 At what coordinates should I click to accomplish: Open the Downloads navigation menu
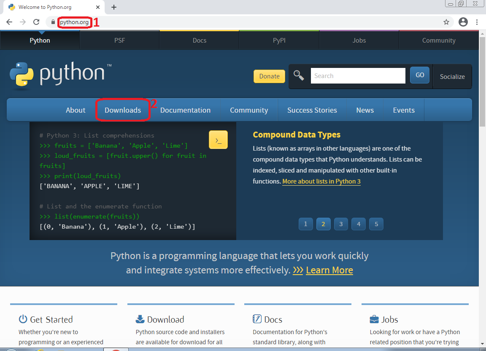tap(123, 110)
